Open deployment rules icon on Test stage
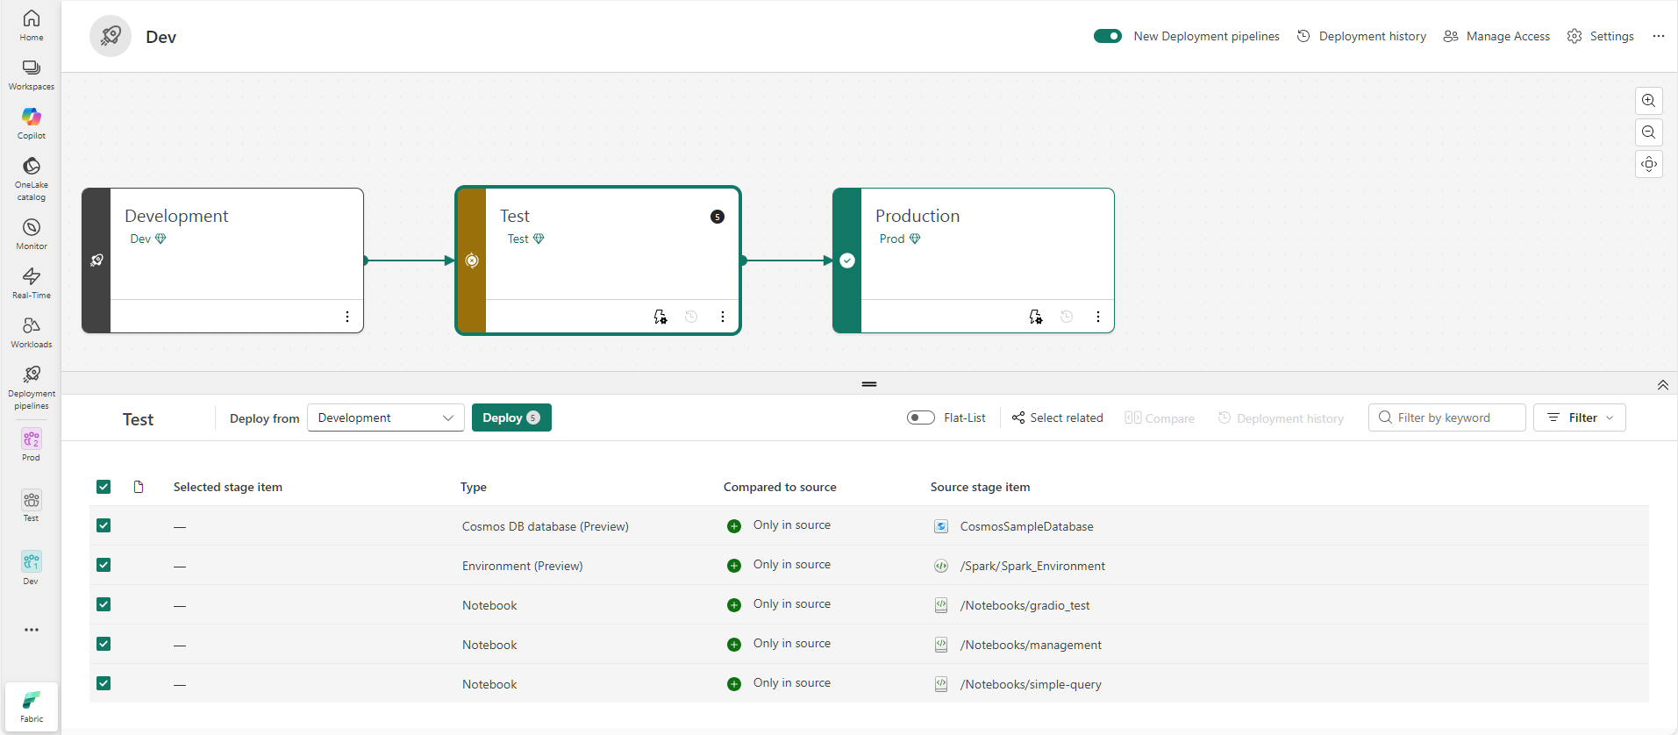 660,317
